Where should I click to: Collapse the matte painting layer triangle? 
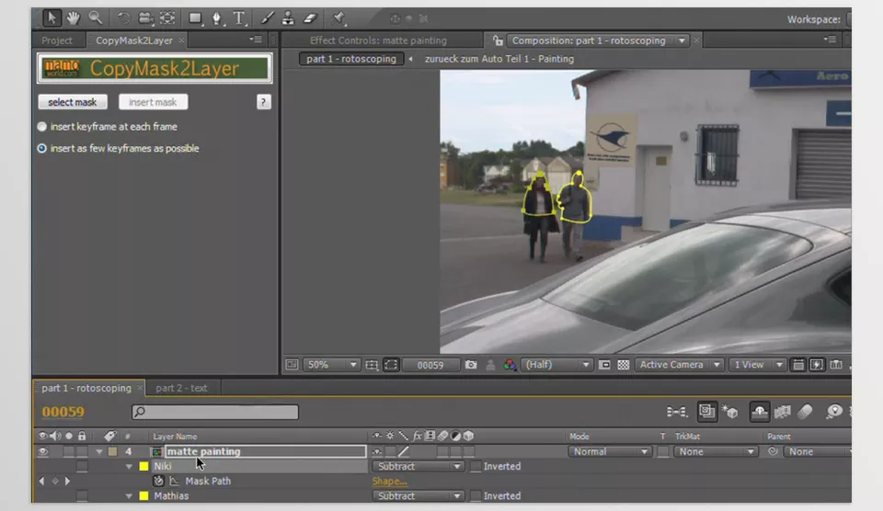(99, 451)
